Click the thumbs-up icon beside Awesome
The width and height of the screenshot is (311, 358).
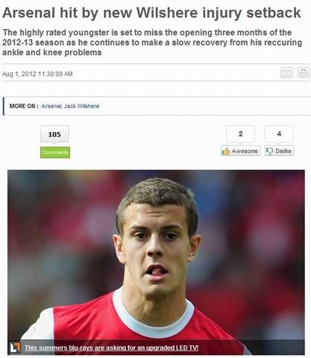tap(226, 151)
